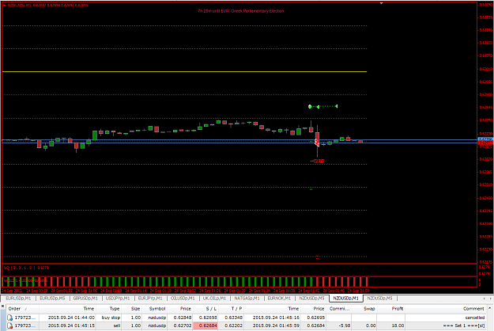The width and height of the screenshot is (494, 331).
Task: Click the S / L column header
Action: pos(211,309)
